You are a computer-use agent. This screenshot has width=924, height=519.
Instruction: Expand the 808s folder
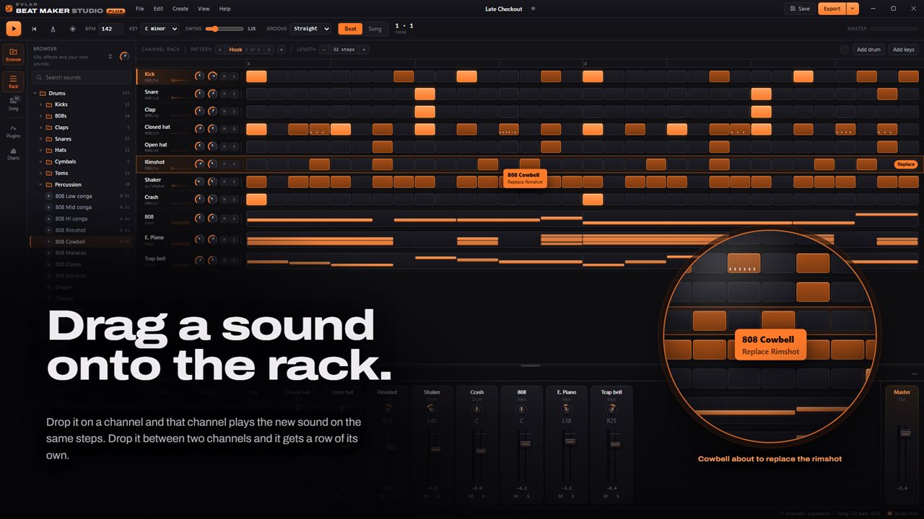pyautogui.click(x=41, y=116)
